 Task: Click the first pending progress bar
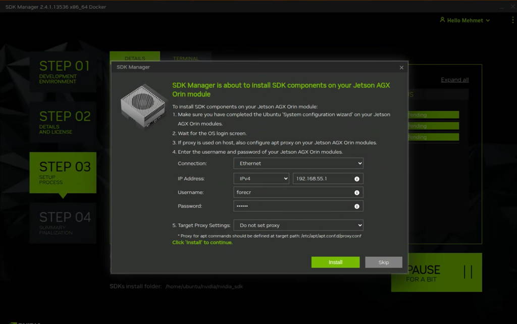click(x=433, y=115)
